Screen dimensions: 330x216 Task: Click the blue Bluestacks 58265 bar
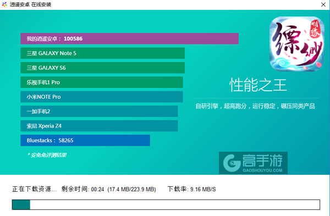(x=85, y=140)
